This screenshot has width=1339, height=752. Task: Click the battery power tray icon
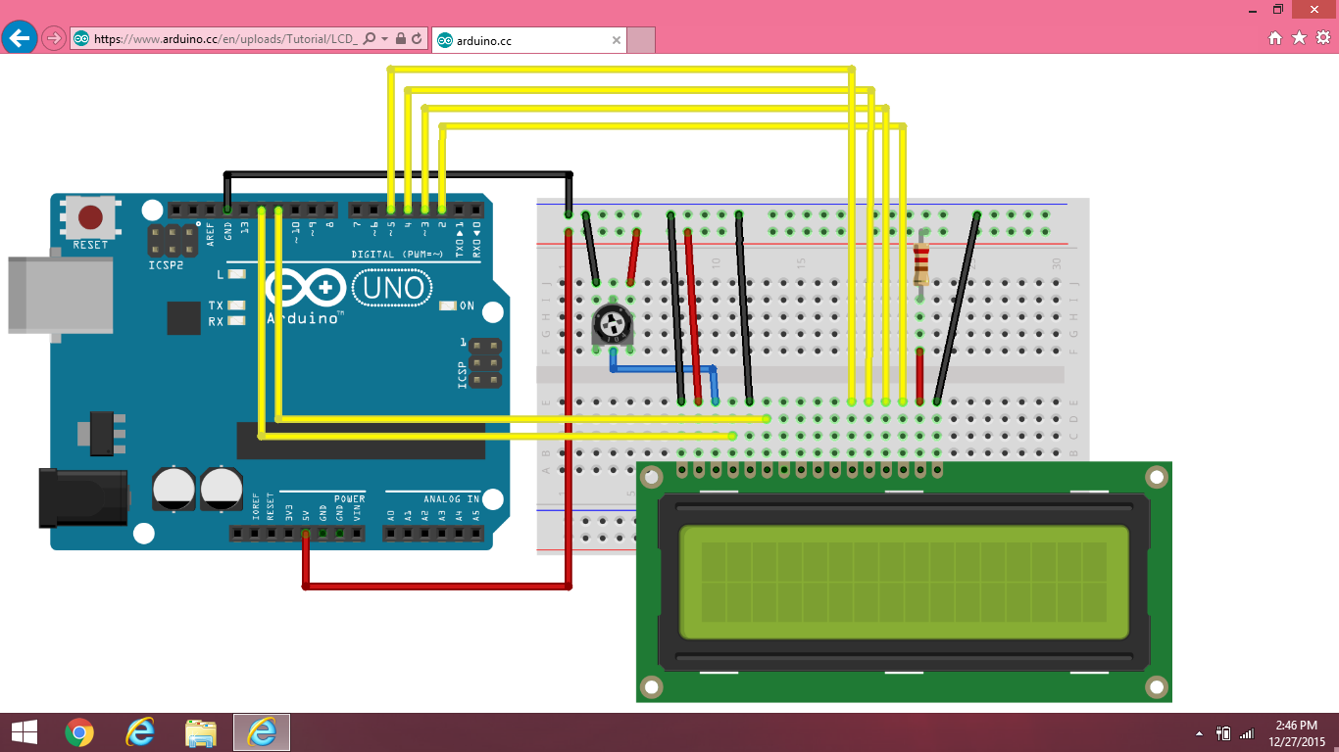coord(1223,732)
